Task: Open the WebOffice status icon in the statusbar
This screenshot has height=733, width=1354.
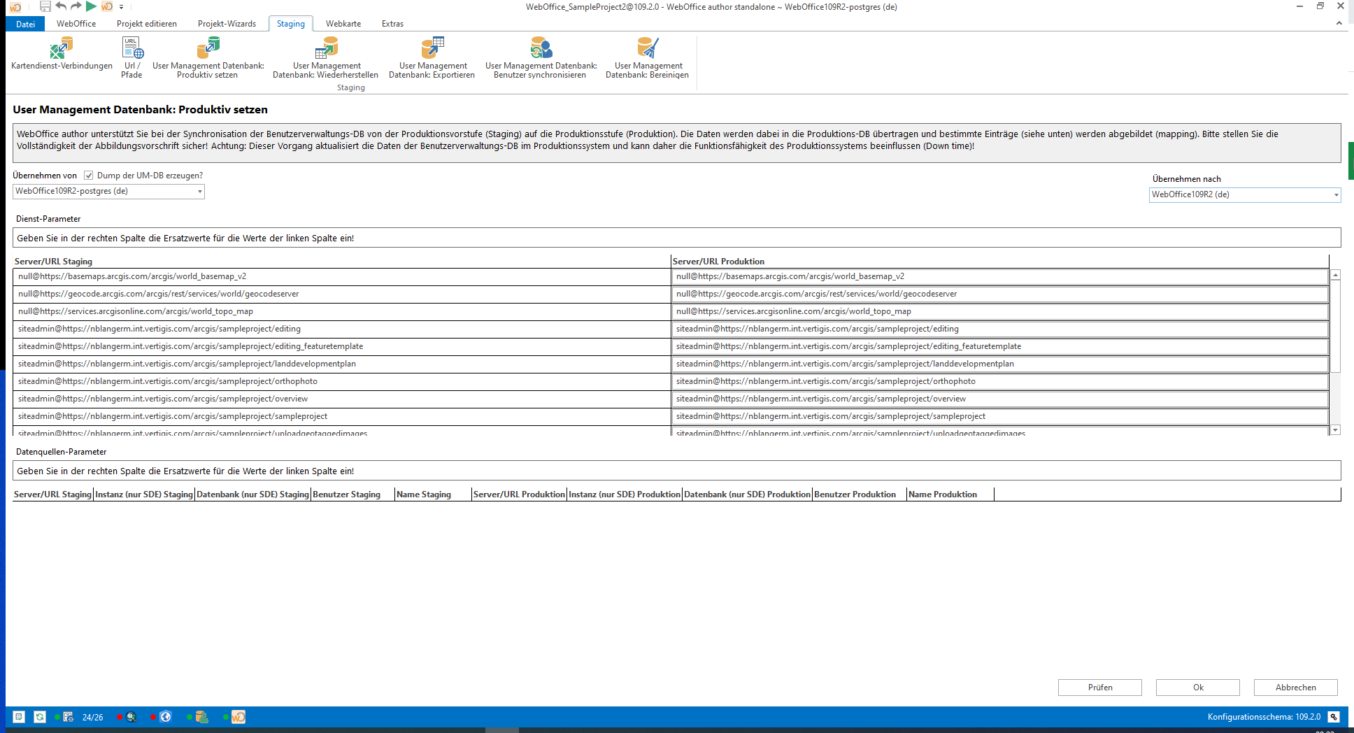Action: tap(238, 717)
